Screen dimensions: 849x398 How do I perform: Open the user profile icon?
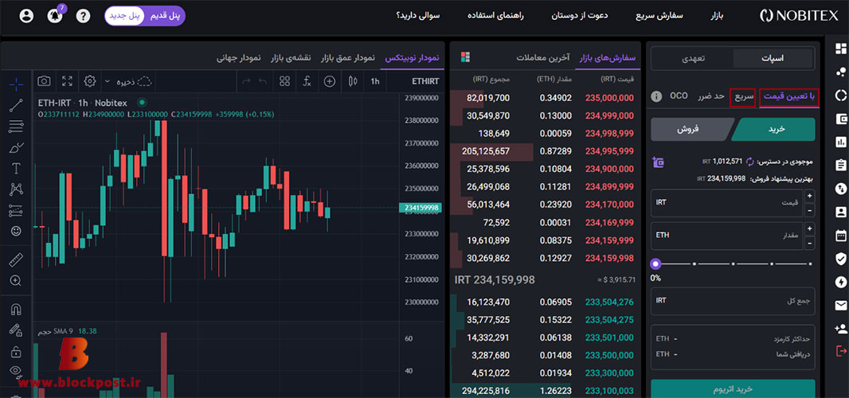pyautogui.click(x=26, y=16)
